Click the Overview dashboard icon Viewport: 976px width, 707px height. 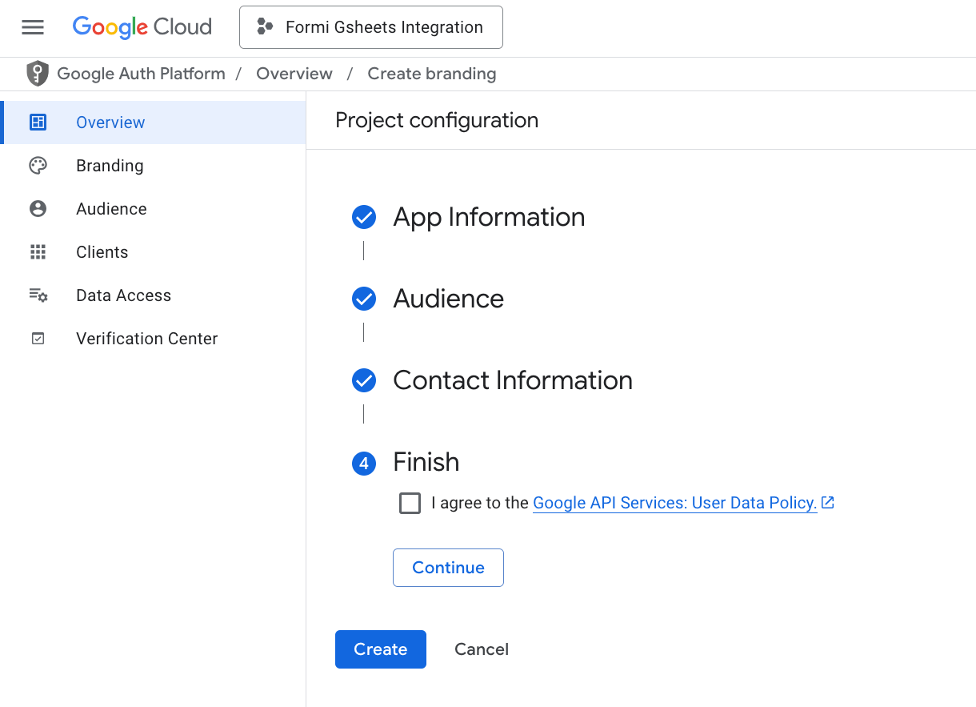click(38, 123)
